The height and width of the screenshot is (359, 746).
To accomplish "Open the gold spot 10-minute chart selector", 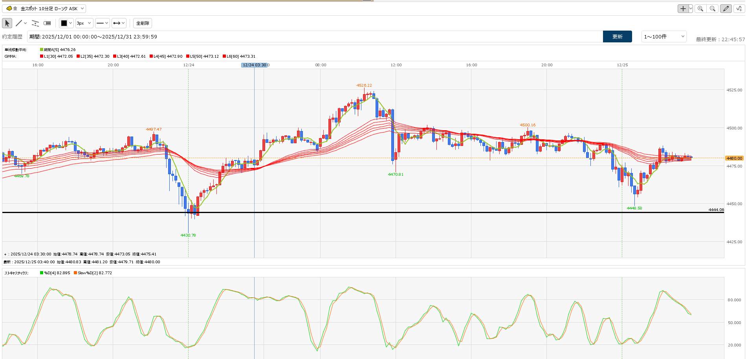I will pyautogui.click(x=44, y=9).
